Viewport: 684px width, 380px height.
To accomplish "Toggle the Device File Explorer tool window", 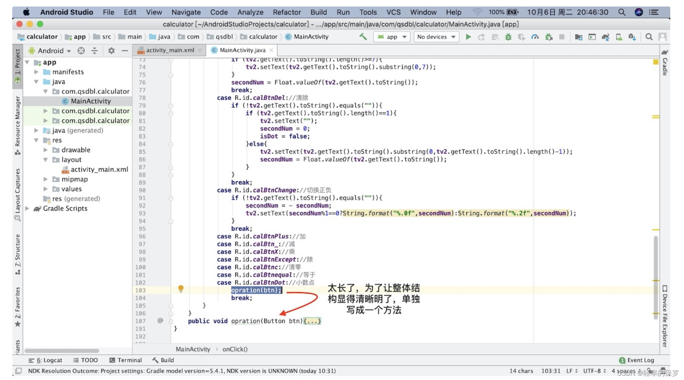I will (x=664, y=316).
